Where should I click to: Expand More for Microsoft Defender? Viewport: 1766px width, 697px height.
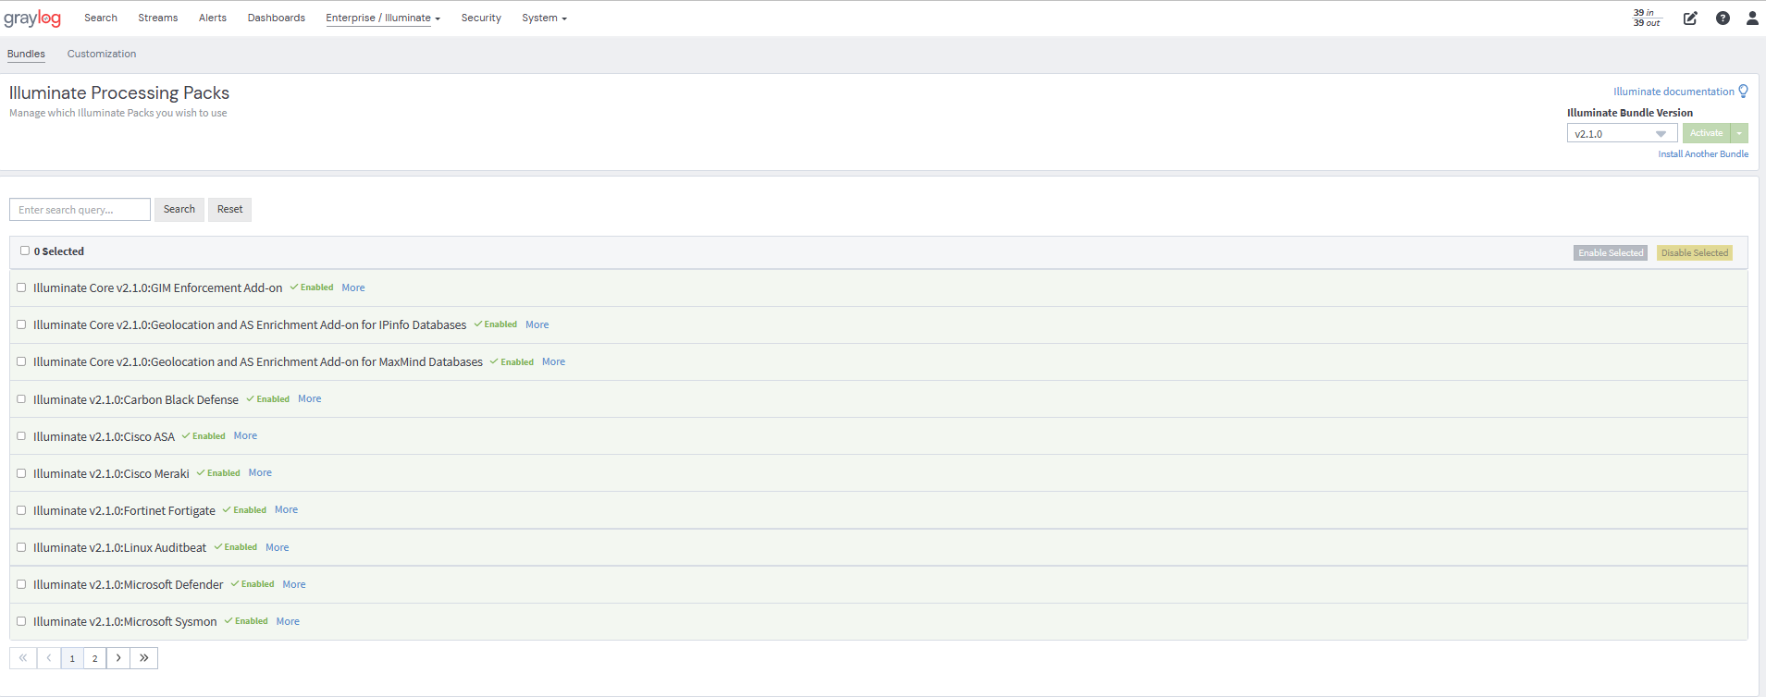tap(294, 584)
